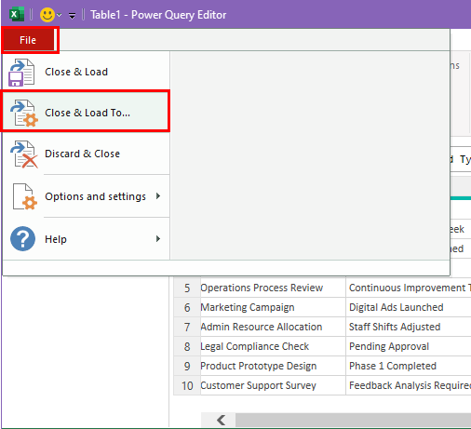Image resolution: width=471 pixels, height=429 pixels.
Task: Click cell 'Feedback Analysis Required'
Action: 409,385
